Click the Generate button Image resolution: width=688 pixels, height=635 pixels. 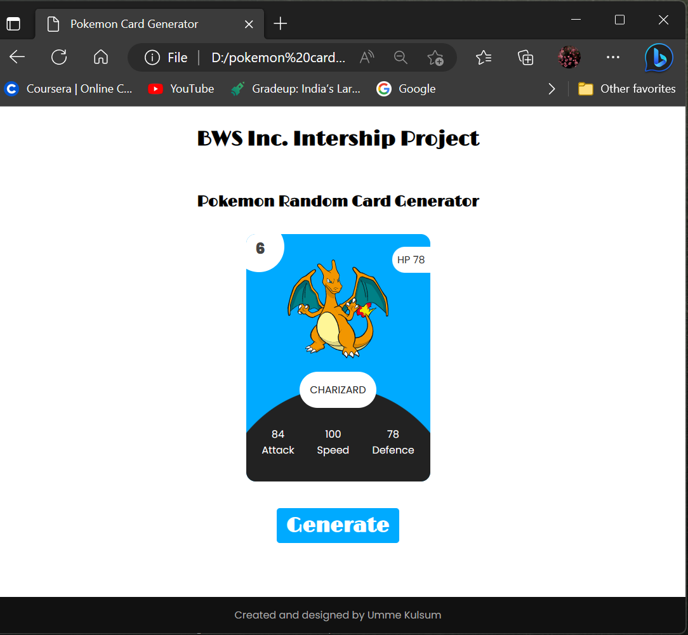point(338,525)
